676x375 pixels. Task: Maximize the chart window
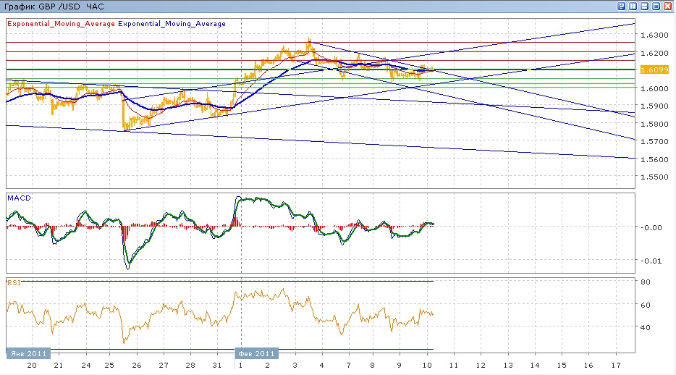pyautogui.click(x=656, y=6)
